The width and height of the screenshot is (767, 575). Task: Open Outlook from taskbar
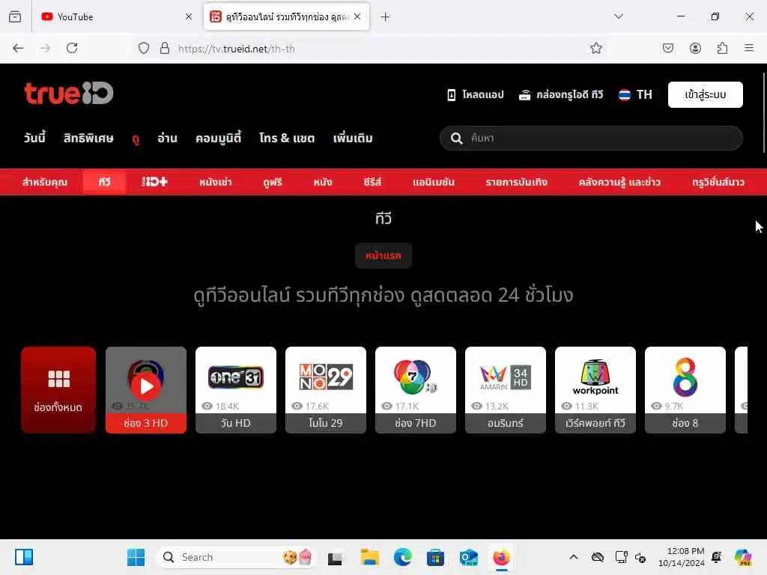(468, 557)
